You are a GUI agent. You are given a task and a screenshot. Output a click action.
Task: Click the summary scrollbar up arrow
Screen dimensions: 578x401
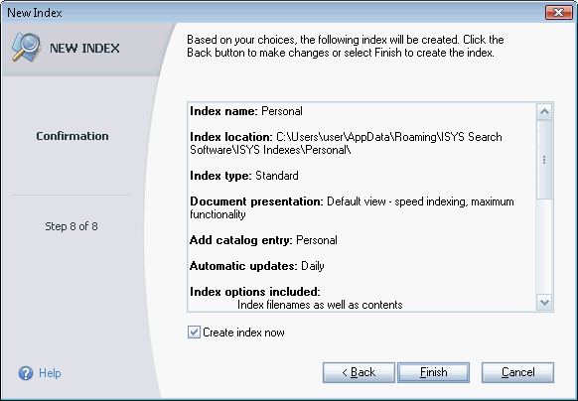point(544,111)
